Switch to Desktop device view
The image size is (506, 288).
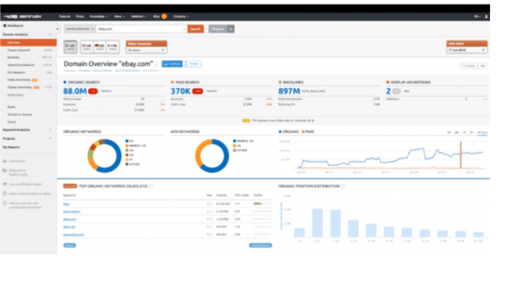(172, 64)
